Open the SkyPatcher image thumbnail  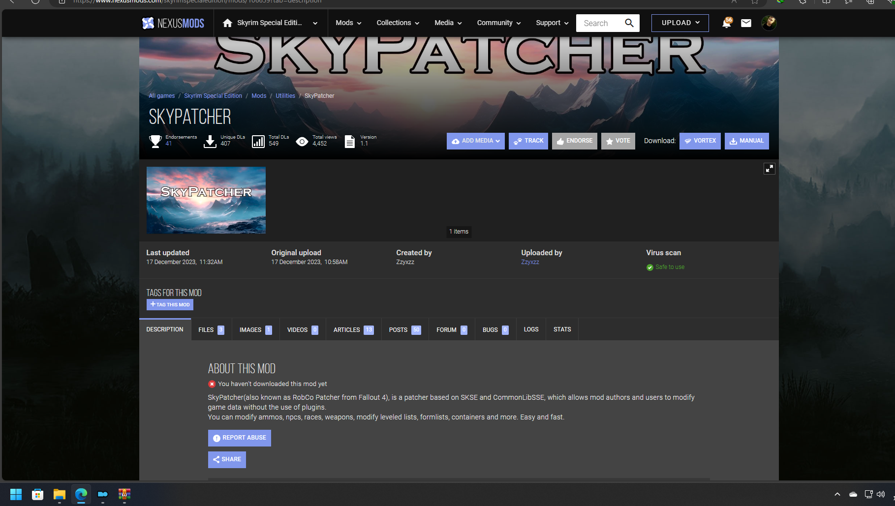pyautogui.click(x=206, y=200)
